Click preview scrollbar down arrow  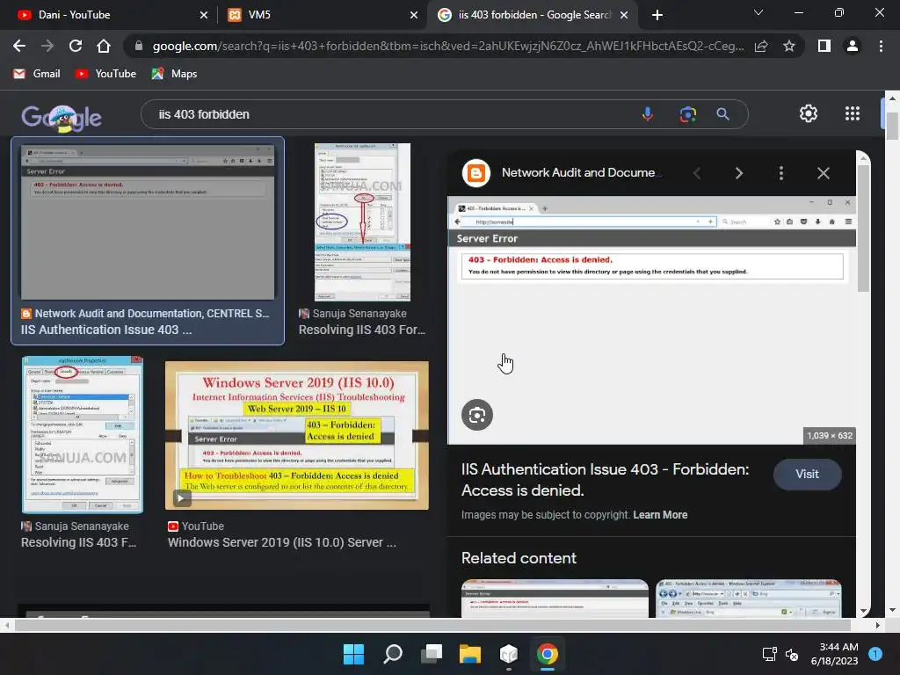863,611
